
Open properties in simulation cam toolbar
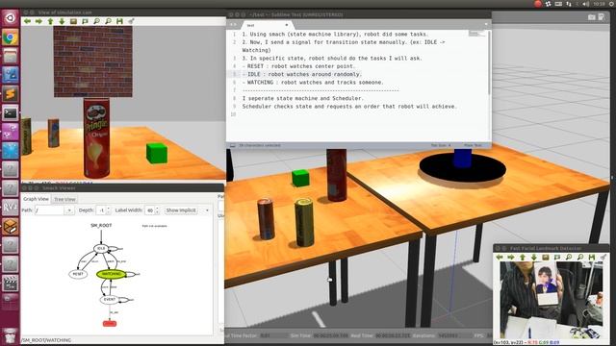point(131,21)
